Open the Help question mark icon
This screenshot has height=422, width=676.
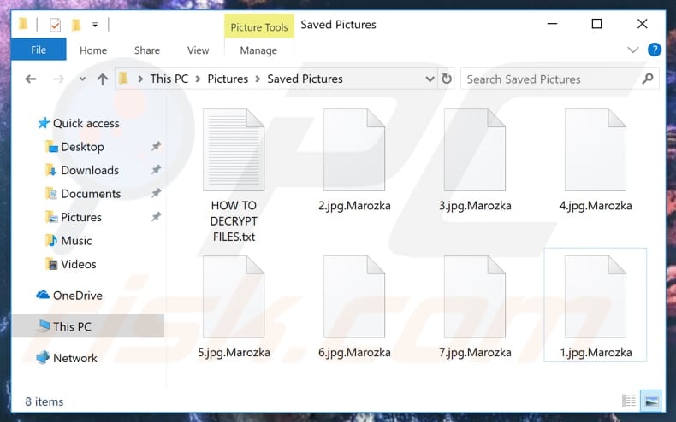655,50
